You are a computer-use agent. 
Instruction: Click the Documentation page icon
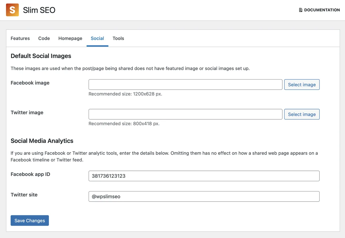pos(301,10)
